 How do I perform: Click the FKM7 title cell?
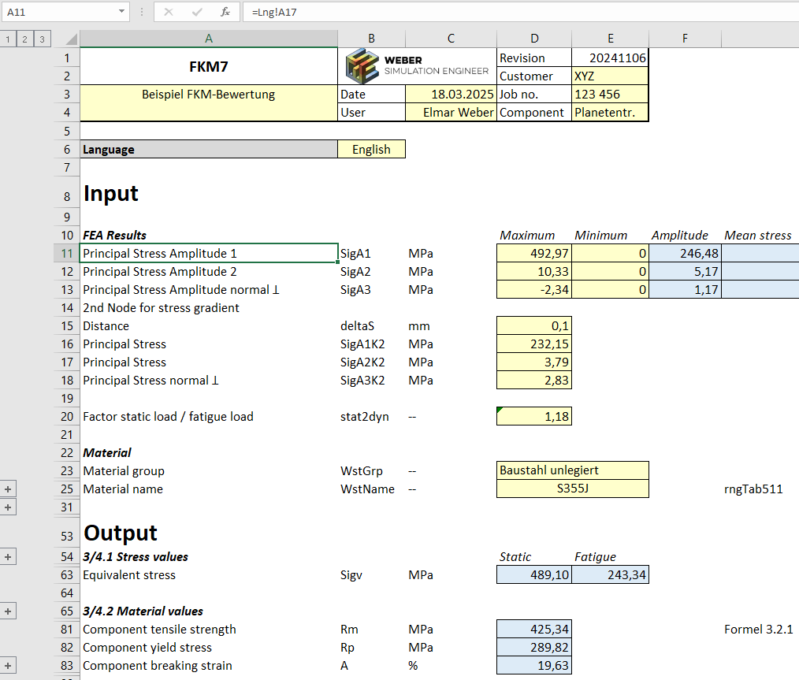click(x=209, y=67)
